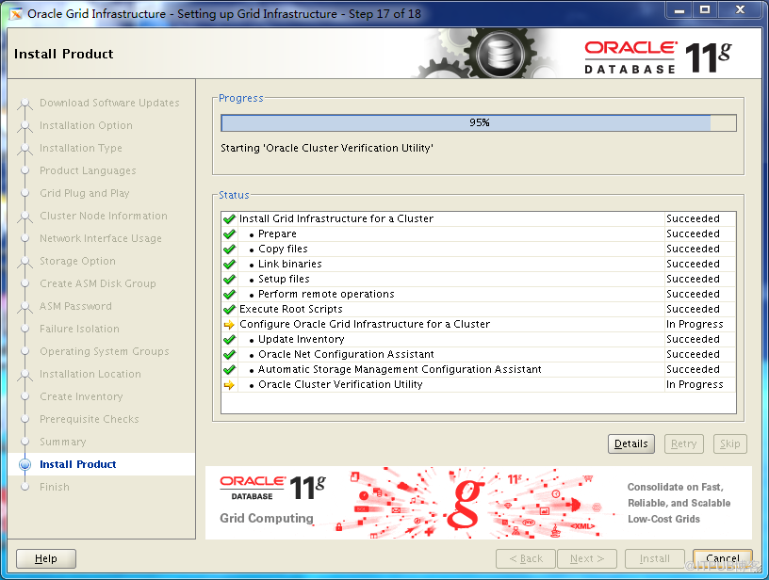
Task: Click green check beside Install Grid Infrastructure
Action: tap(229, 219)
